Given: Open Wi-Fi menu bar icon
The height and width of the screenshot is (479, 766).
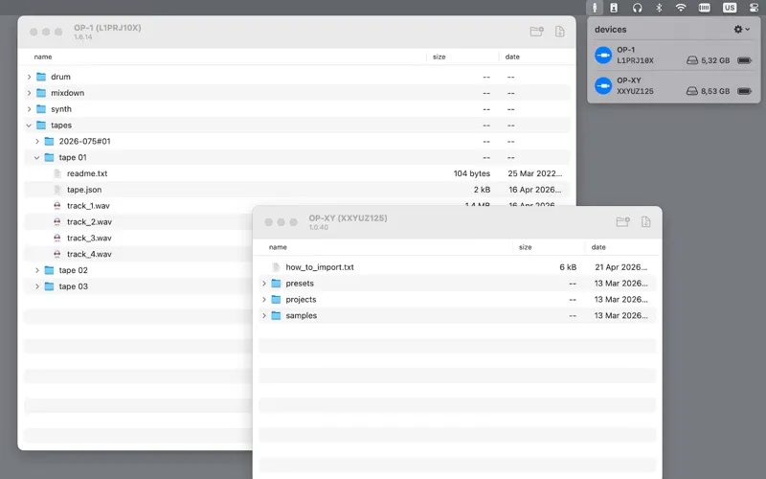Looking at the screenshot, I should 681,8.
